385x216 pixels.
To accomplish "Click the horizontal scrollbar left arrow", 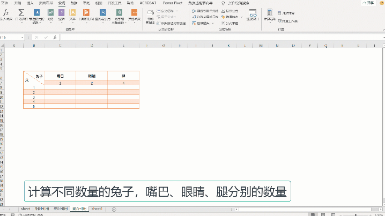I will [x=236, y=210].
